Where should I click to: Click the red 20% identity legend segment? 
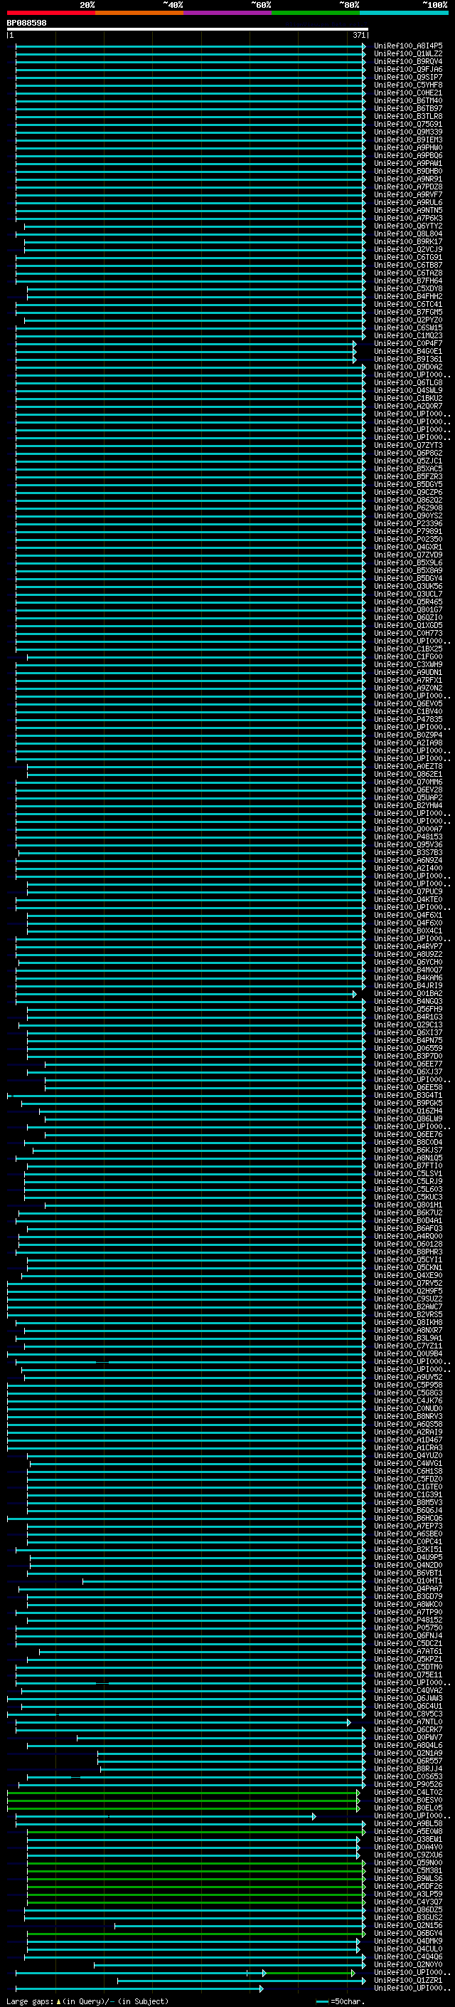[50, 13]
